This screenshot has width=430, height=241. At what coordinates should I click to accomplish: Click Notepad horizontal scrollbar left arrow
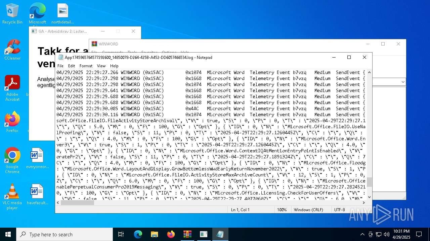(58, 203)
